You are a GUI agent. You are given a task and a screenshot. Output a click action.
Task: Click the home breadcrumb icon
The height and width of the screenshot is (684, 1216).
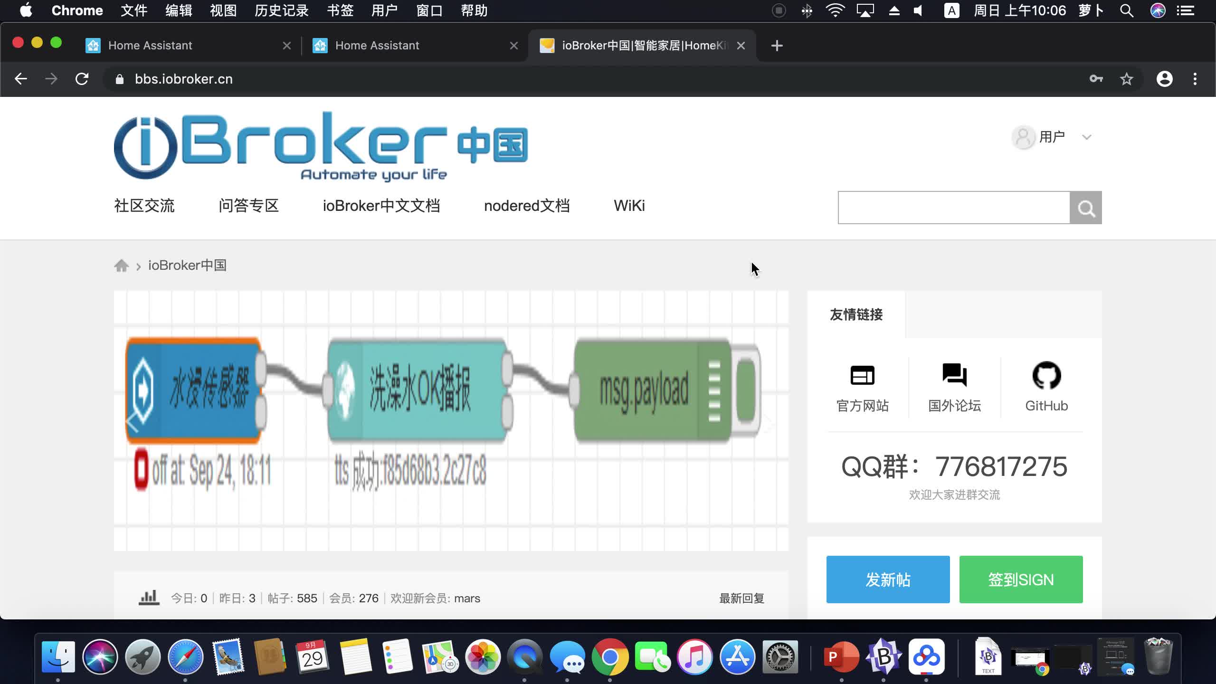tap(122, 265)
